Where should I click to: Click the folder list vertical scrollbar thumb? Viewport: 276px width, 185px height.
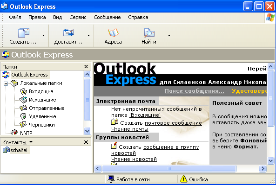[x=88, y=100]
